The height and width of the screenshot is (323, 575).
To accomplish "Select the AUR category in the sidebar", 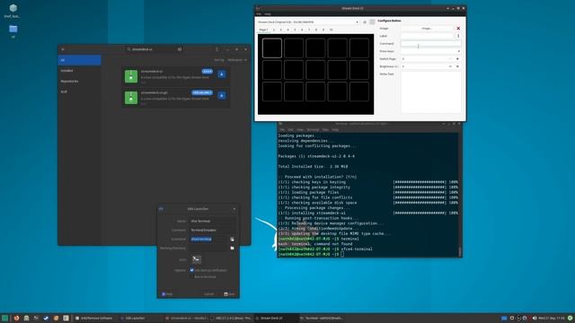I will 80,92.
